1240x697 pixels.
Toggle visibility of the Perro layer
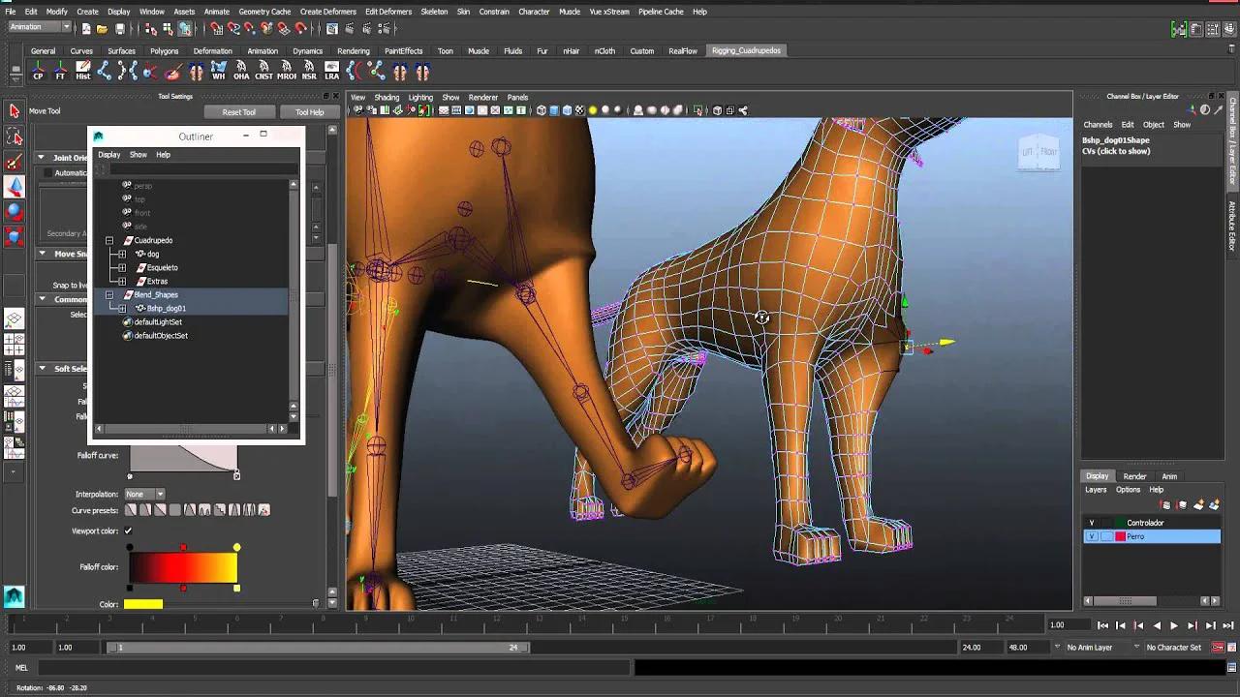(1092, 536)
